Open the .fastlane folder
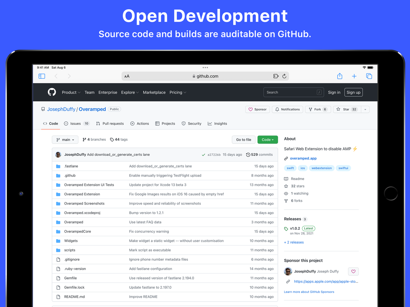Screen dimensions: 410x307 coord(71,166)
